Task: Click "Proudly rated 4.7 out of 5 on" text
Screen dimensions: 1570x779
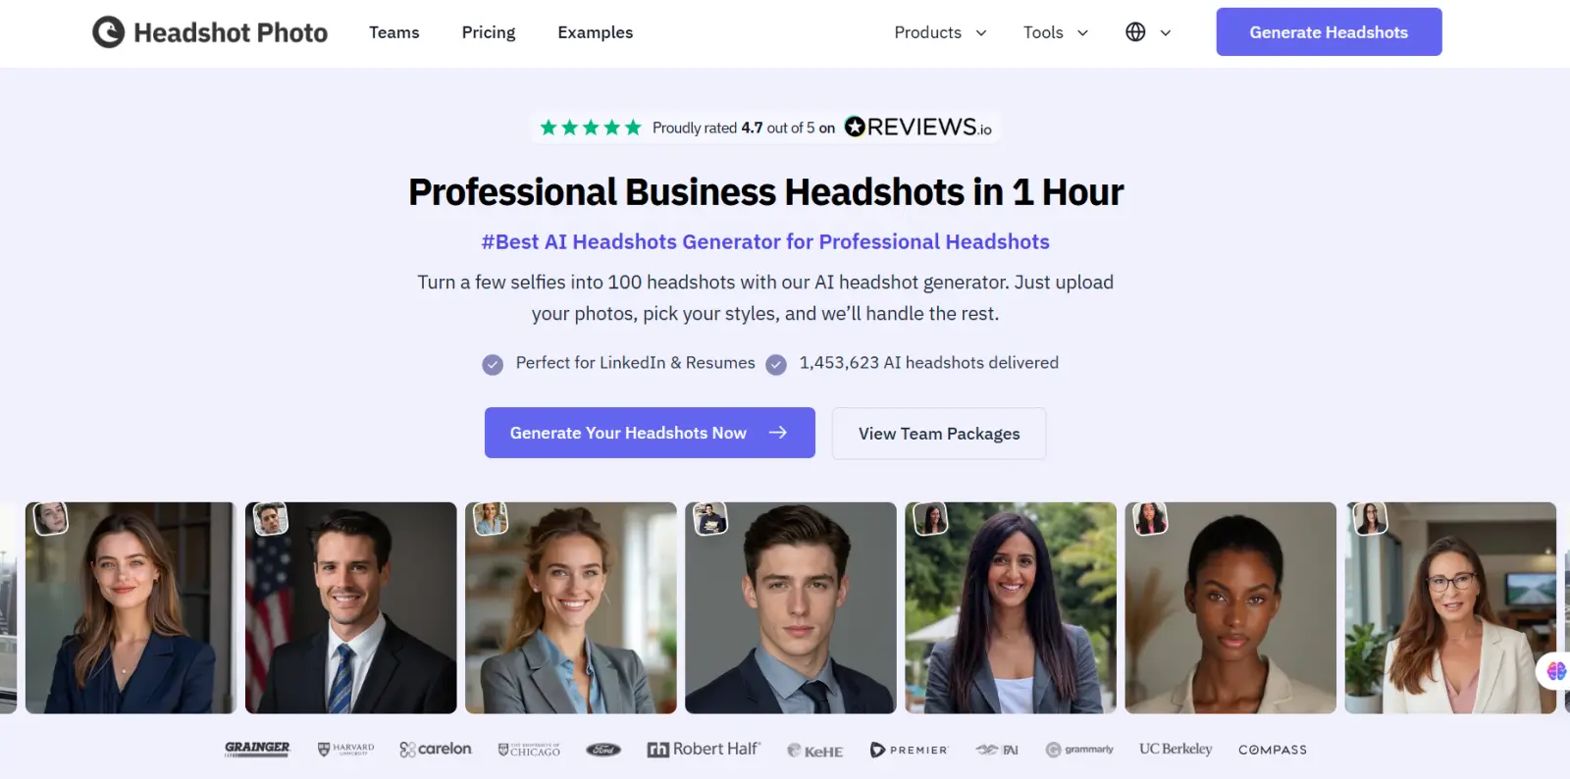Action: 744,128
